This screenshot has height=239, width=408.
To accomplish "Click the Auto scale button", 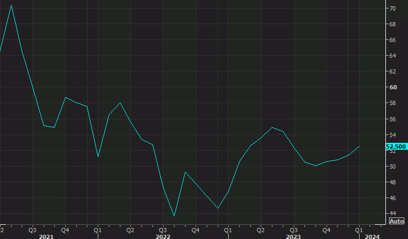I will click(396, 221).
